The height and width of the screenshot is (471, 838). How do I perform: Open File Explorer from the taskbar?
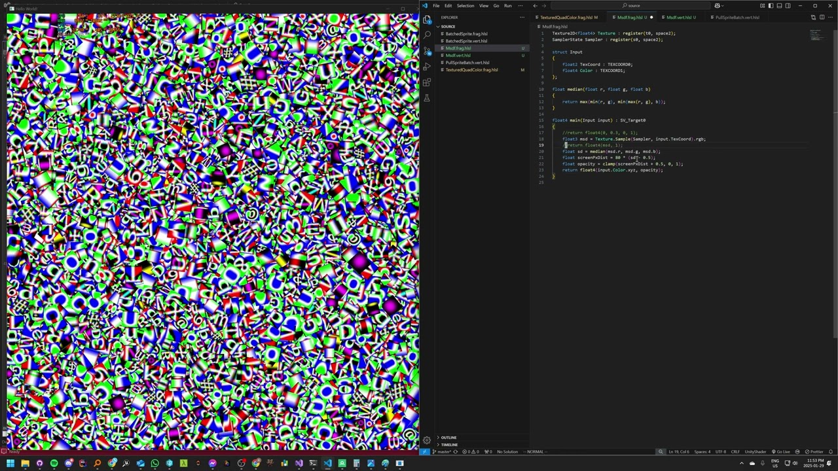pyautogui.click(x=25, y=463)
